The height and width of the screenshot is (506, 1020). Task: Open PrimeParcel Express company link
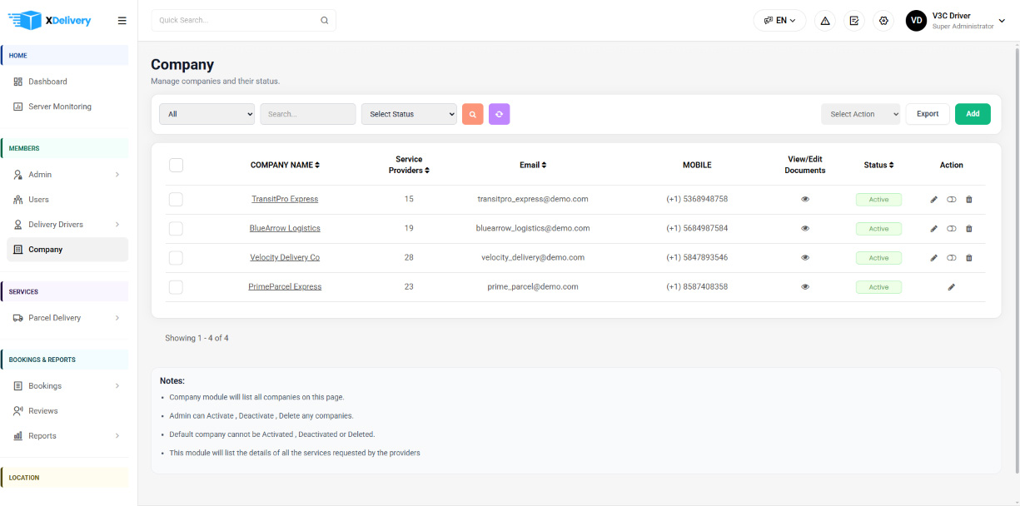pos(285,287)
